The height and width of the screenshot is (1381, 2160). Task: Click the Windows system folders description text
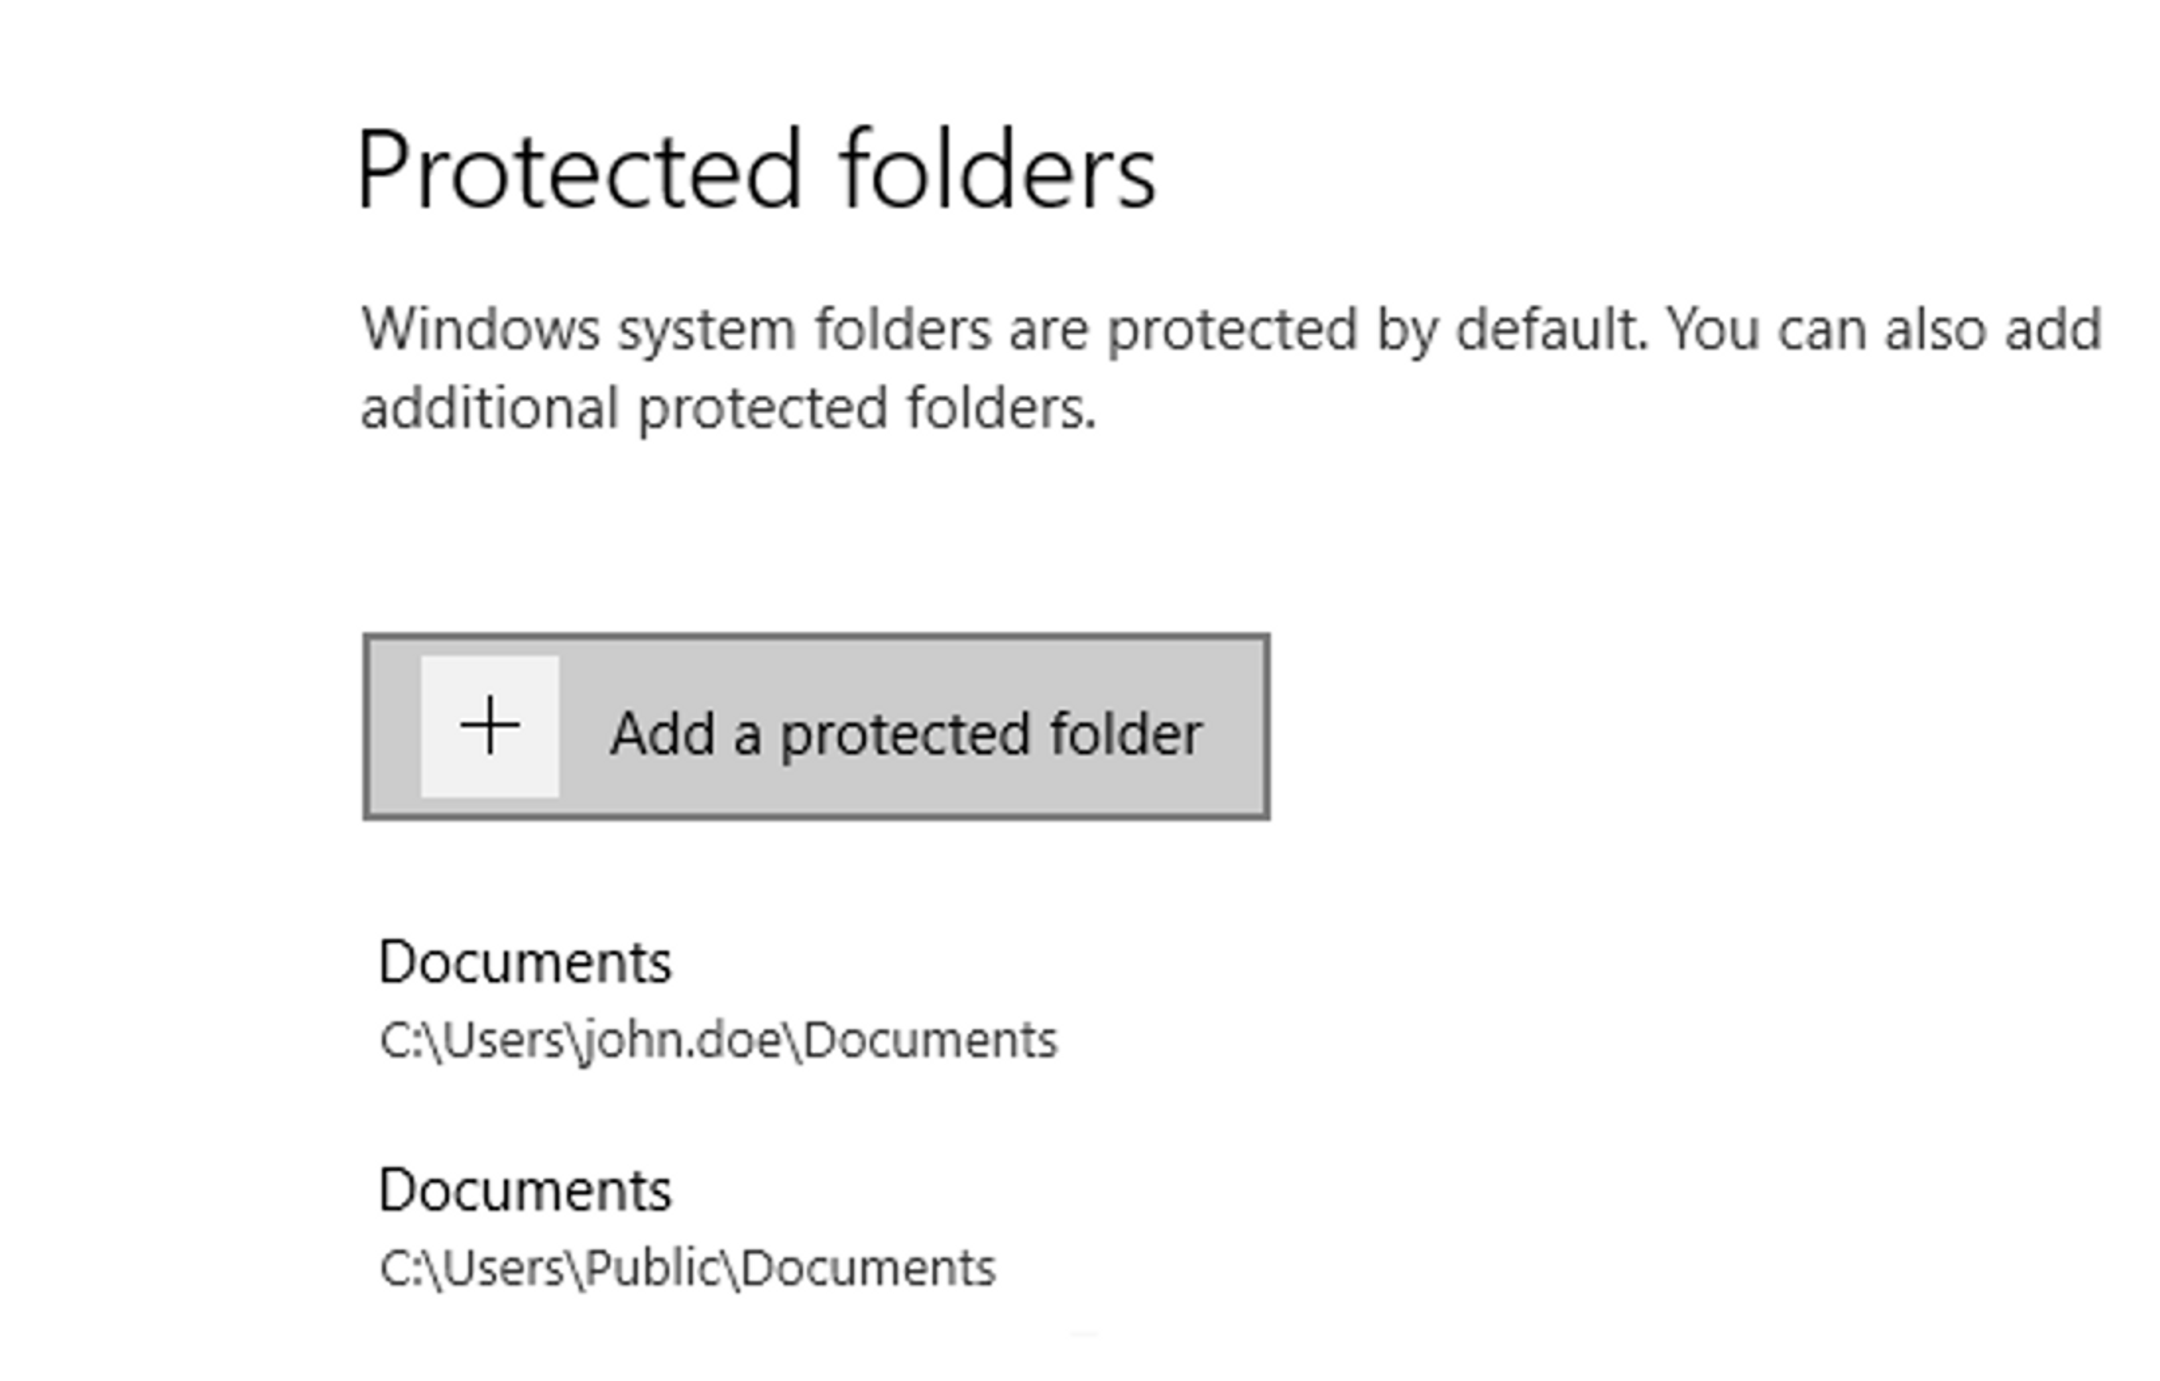click(1231, 369)
